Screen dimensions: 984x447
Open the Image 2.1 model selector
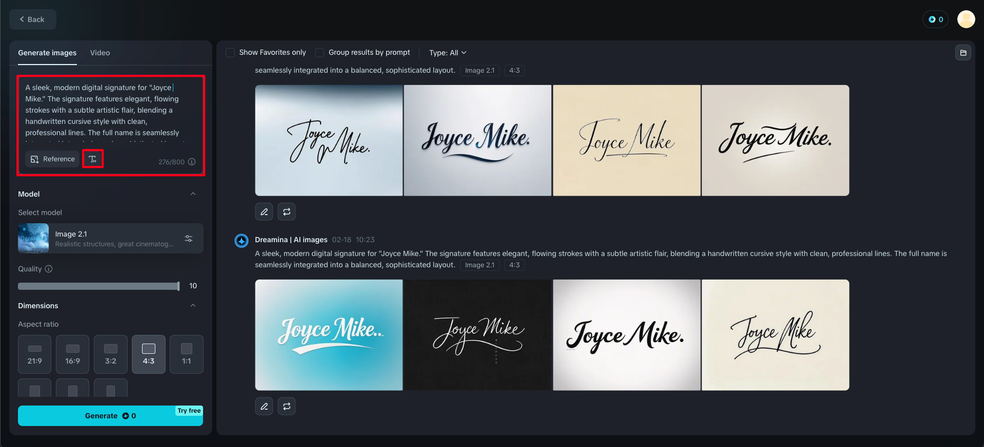click(111, 239)
